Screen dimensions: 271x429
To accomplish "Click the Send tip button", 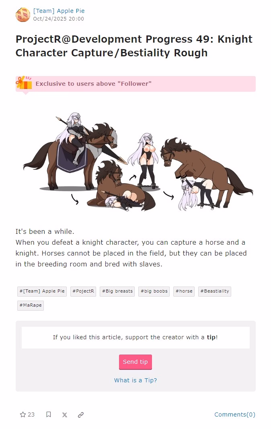I will coord(135,362).
